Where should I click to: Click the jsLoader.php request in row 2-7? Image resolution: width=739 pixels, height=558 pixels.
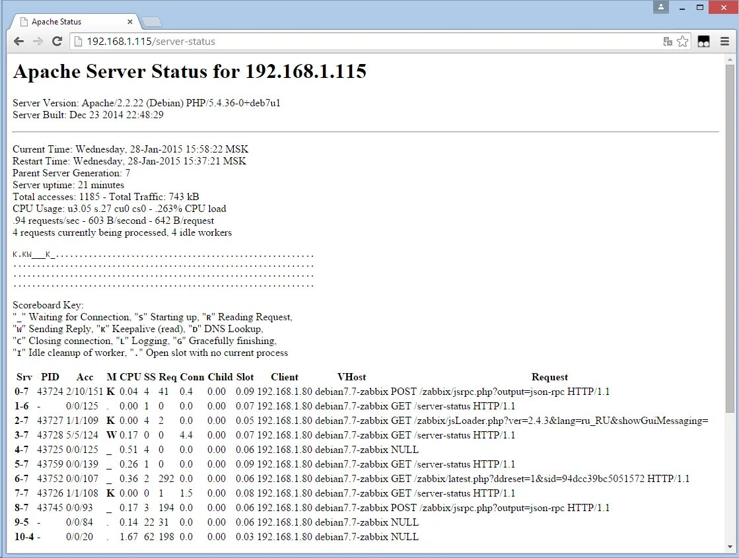(x=549, y=421)
